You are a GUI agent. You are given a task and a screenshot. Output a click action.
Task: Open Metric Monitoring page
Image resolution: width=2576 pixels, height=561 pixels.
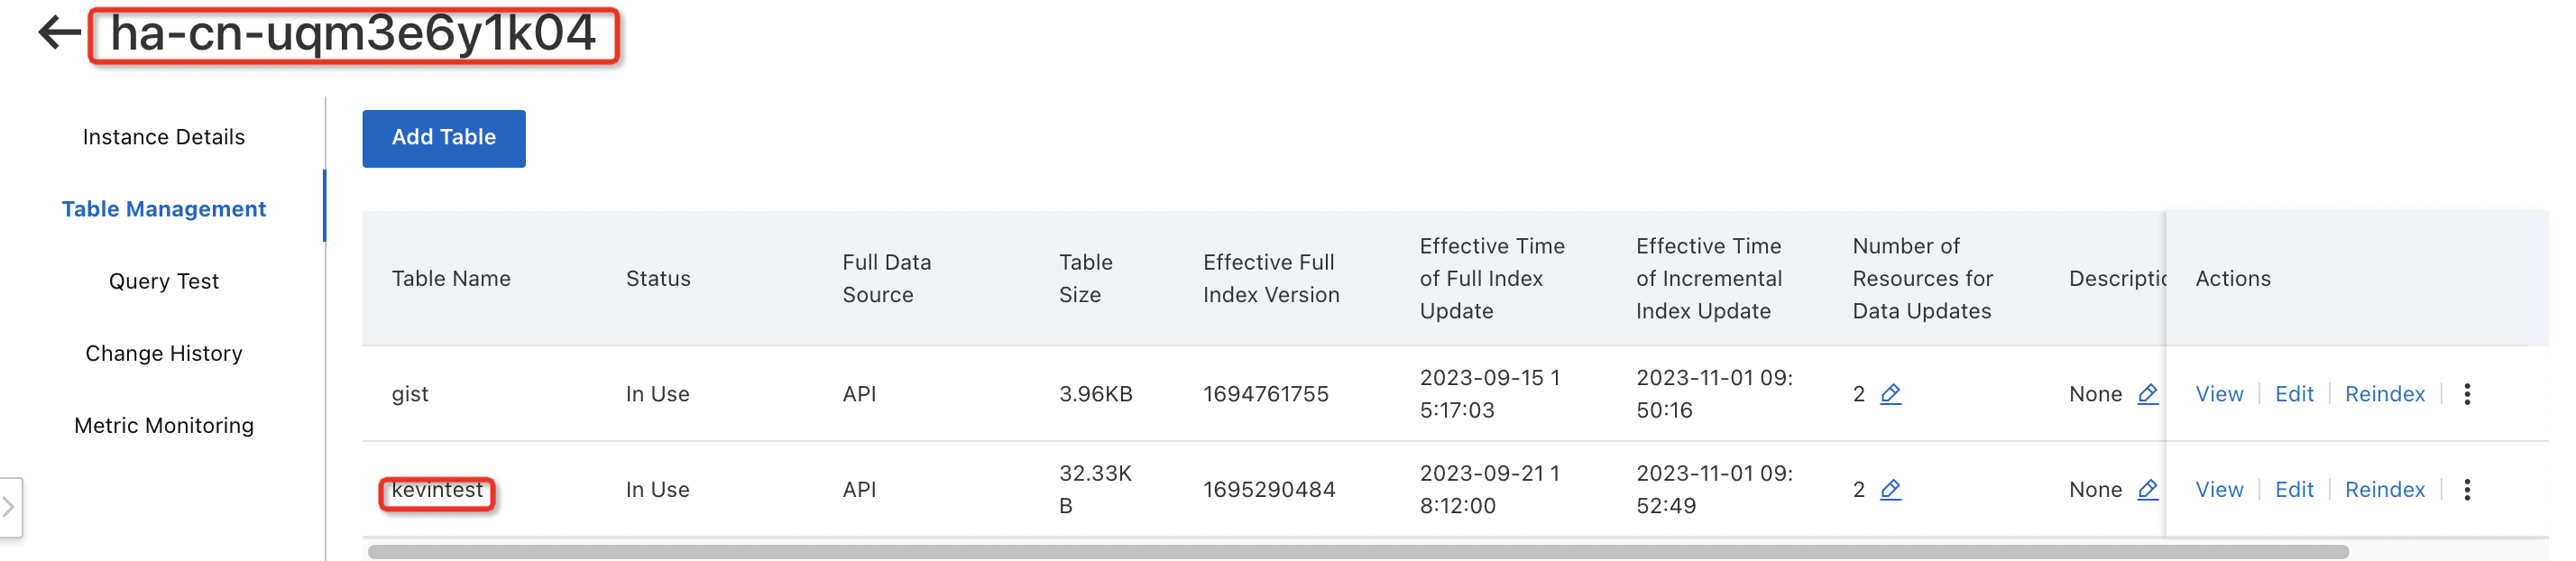[x=164, y=425]
